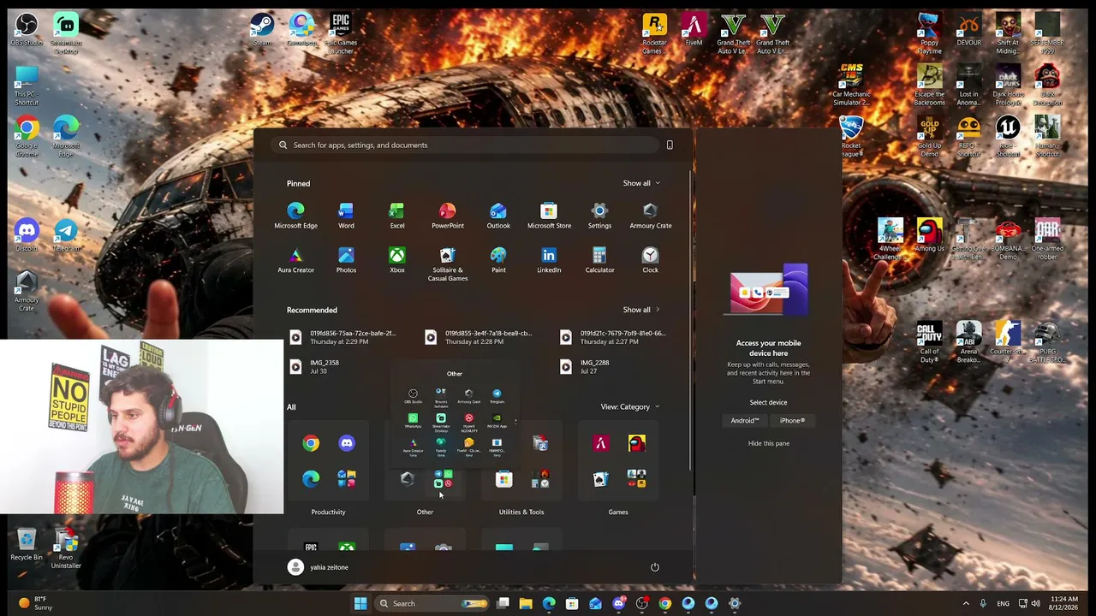Screen dimensions: 1096x616
Task: Select the FiveM desktop shortcut
Action: tap(694, 30)
